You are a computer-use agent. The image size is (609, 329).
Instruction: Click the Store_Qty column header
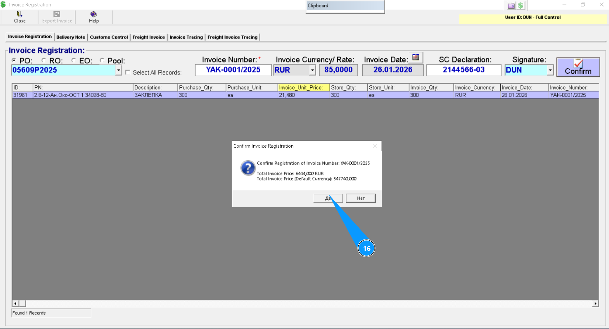(349, 87)
